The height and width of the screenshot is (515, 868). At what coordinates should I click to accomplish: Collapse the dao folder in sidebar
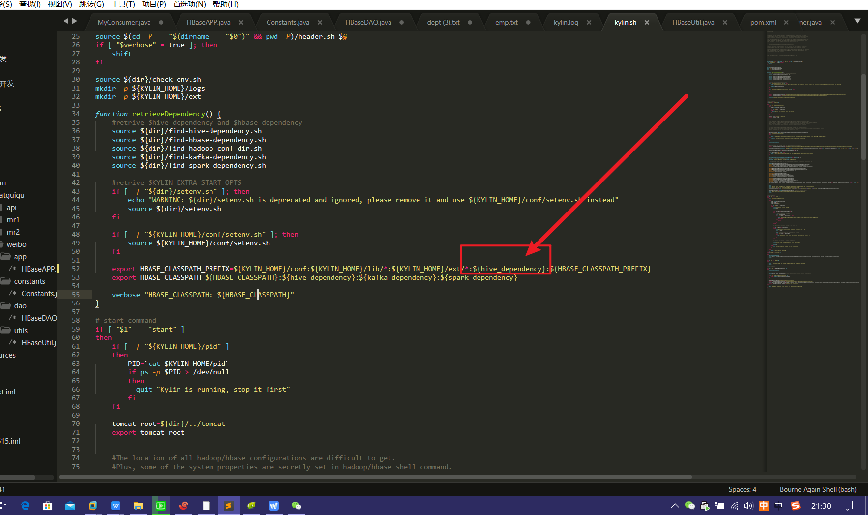click(6, 306)
